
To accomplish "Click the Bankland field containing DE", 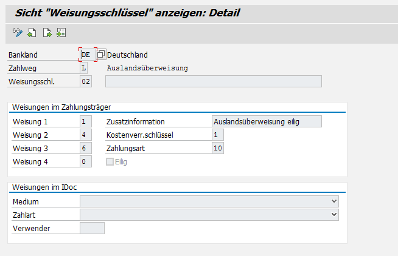I will 87,55.
